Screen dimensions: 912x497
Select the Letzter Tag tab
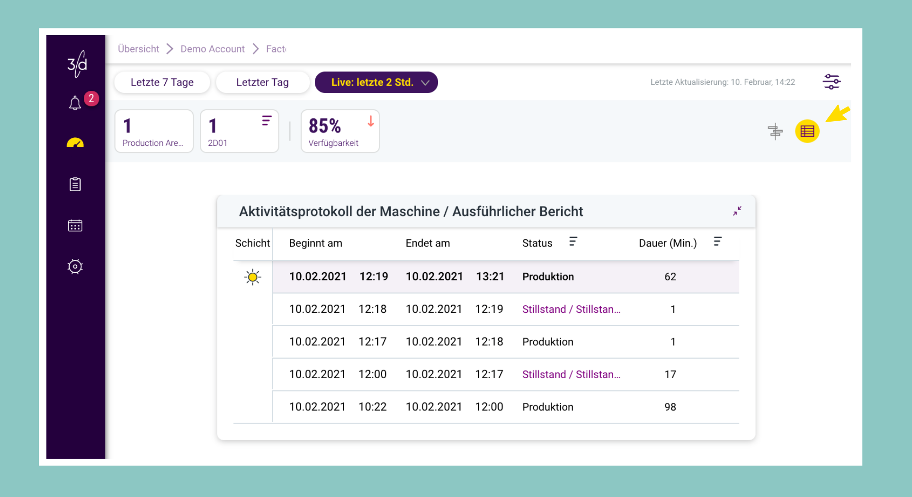(262, 82)
